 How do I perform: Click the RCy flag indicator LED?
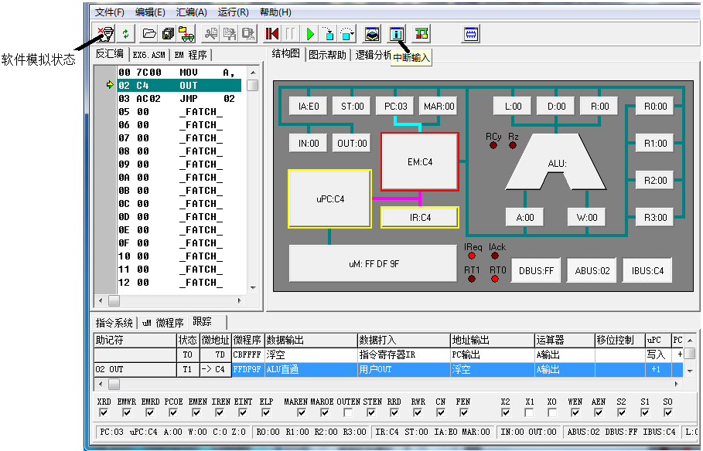pos(493,145)
